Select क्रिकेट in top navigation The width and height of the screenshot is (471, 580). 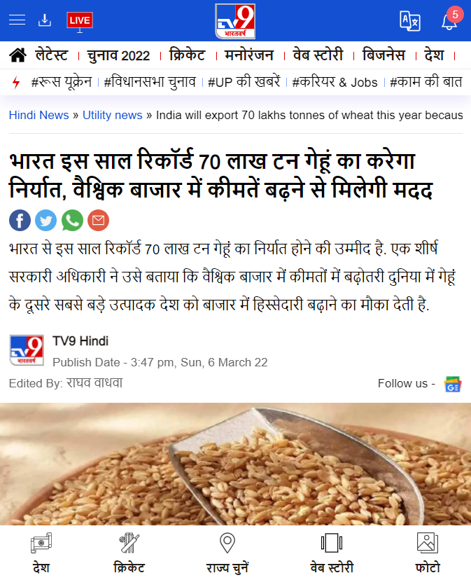click(187, 55)
